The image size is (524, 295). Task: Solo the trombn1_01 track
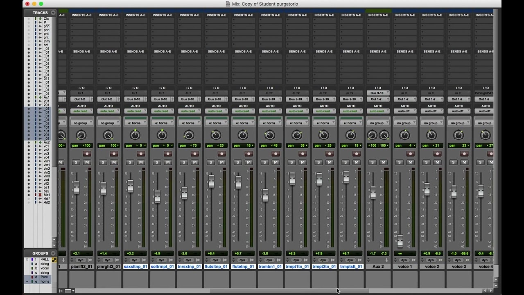click(x=264, y=162)
